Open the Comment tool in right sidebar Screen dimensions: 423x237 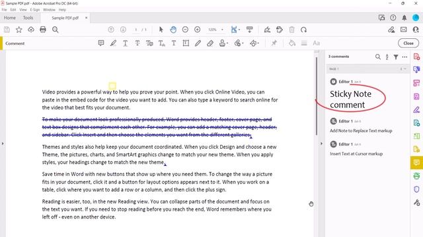(x=416, y=163)
